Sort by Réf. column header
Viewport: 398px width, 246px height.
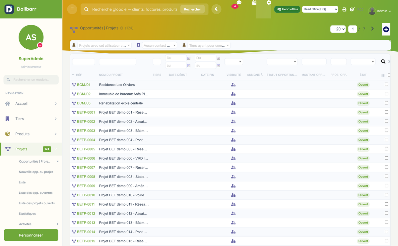[79, 75]
